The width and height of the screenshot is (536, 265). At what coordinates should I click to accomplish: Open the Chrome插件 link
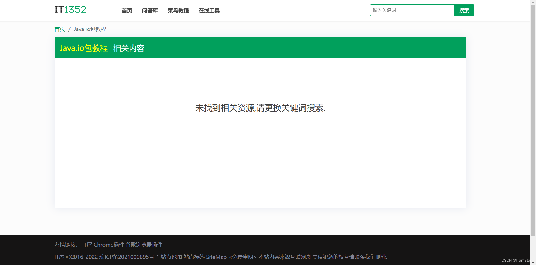coord(109,245)
